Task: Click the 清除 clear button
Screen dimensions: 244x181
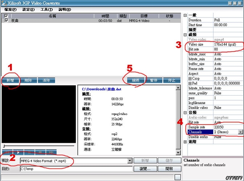Action: (x=47, y=80)
